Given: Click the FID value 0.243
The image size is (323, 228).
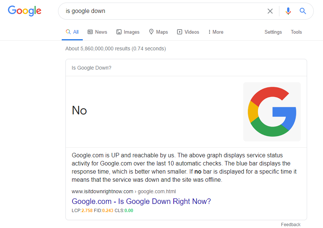Looking at the screenshot, I should (108, 211).
